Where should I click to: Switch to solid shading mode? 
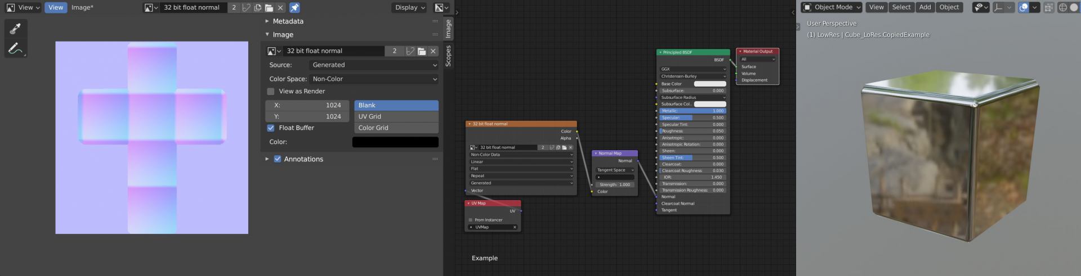(x=1075, y=7)
